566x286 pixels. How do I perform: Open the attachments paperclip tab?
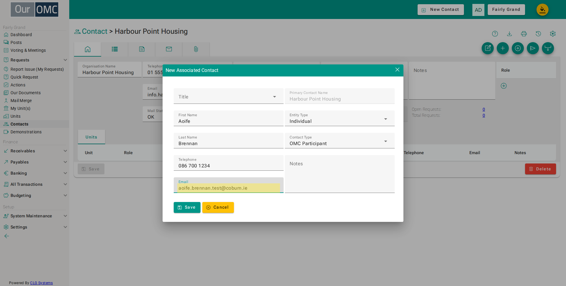(196, 49)
